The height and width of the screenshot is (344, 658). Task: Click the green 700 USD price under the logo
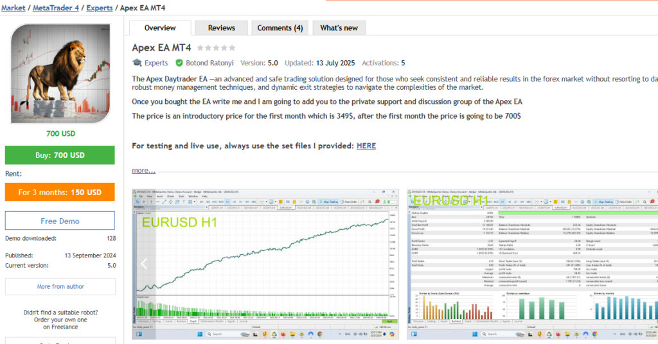tap(61, 133)
